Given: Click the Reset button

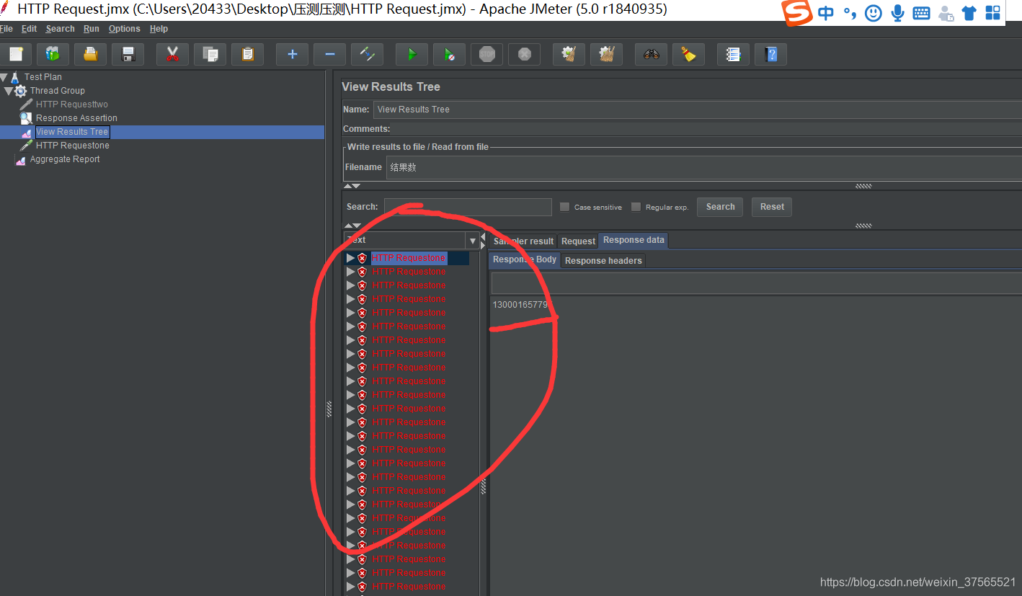Looking at the screenshot, I should click(772, 207).
